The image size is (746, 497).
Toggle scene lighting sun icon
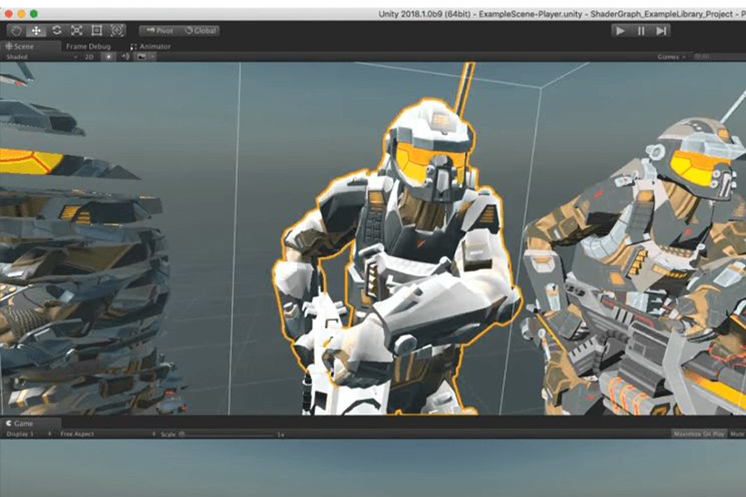tap(109, 56)
